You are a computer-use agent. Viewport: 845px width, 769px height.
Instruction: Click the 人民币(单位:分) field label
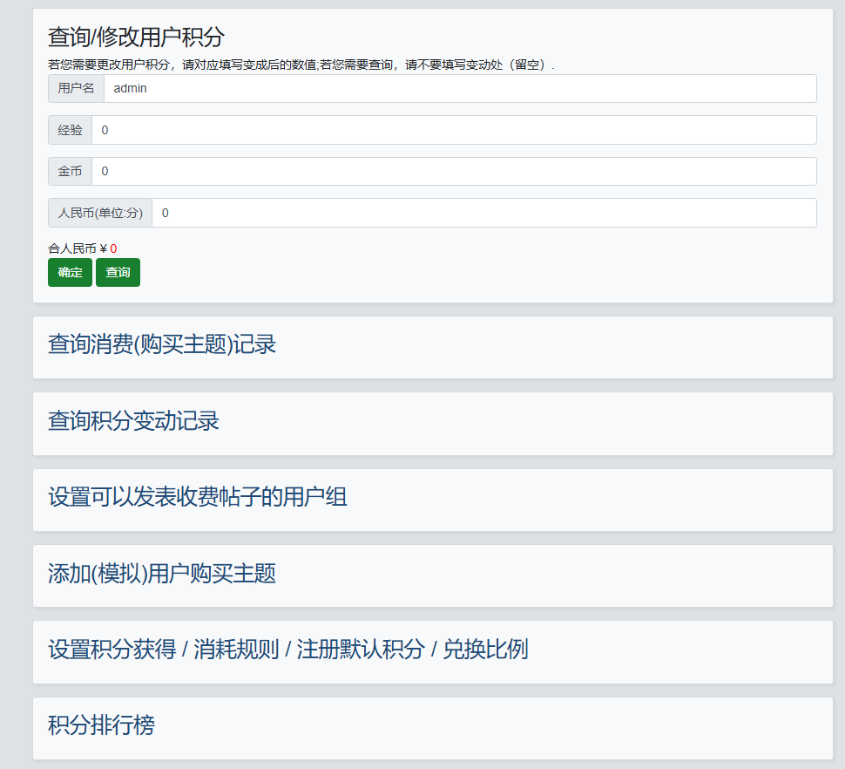pyautogui.click(x=99, y=213)
